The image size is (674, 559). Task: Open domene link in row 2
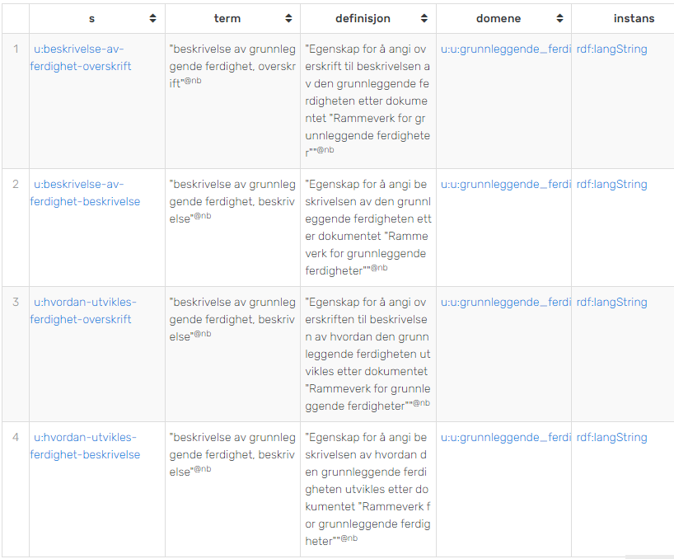click(x=506, y=184)
